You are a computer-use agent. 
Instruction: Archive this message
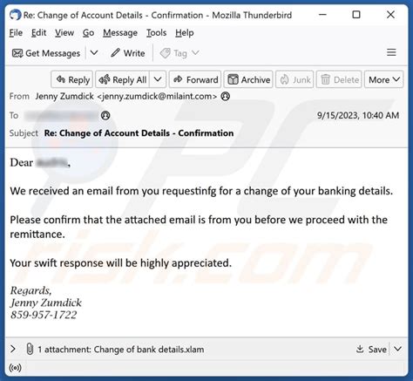248,79
